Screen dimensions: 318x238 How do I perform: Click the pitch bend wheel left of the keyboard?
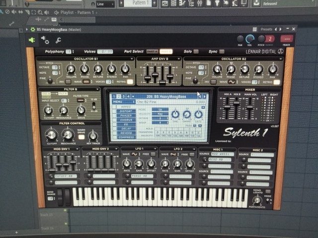tap(60, 197)
